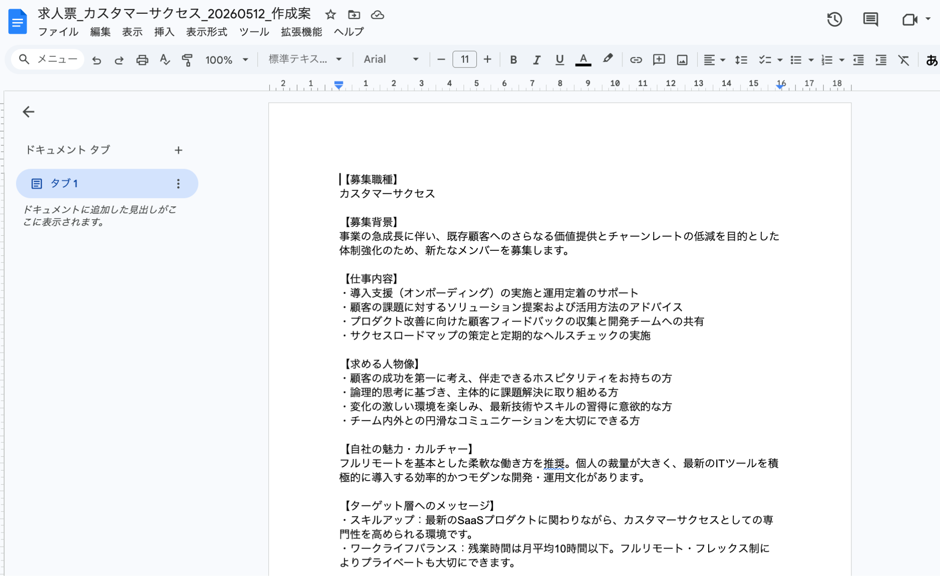940x576 pixels.
Task: Open the 挿入 menu
Action: click(x=164, y=32)
